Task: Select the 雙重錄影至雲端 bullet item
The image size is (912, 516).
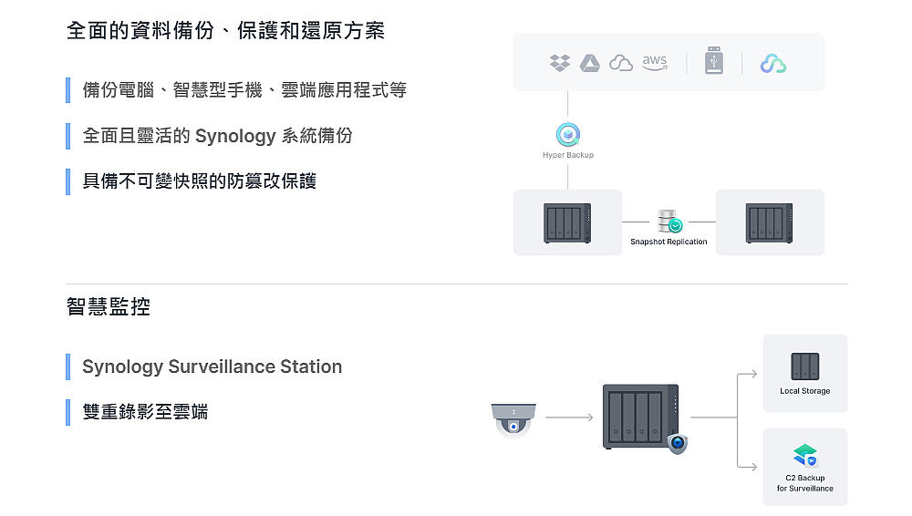Action: 145,412
